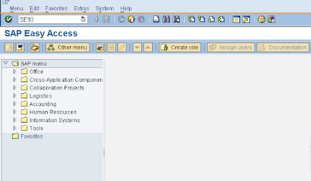The width and height of the screenshot is (311, 181).
Task: Expand the Accounting folder
Action: [x=15, y=104]
